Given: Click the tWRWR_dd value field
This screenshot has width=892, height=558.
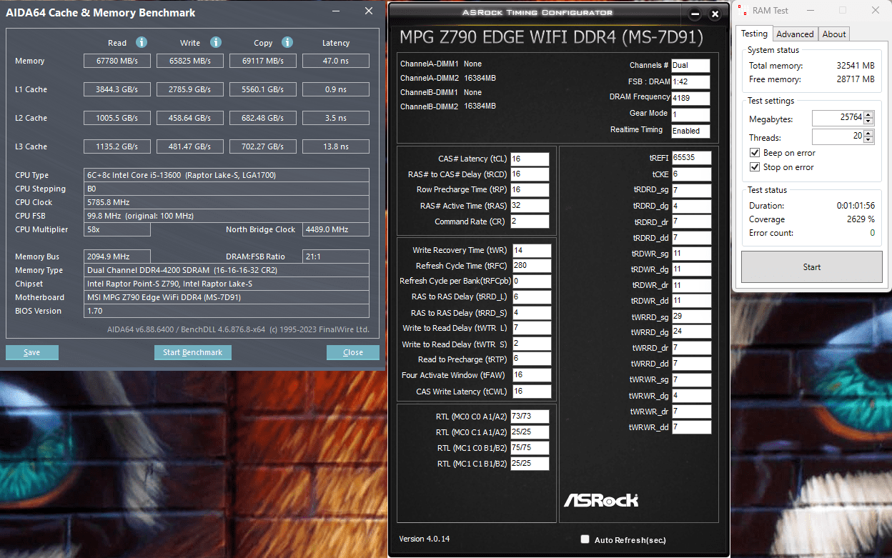Looking at the screenshot, I should pos(691,427).
